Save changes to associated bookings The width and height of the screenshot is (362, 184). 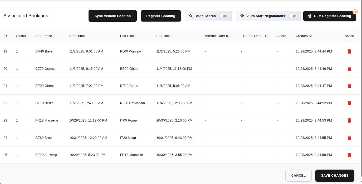coord(335,175)
